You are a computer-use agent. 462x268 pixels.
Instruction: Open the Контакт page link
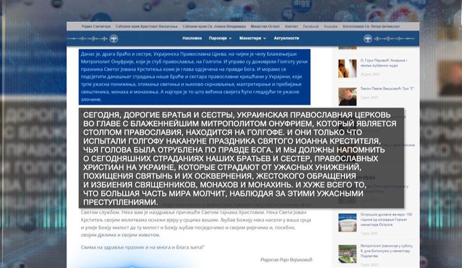tap(292, 26)
